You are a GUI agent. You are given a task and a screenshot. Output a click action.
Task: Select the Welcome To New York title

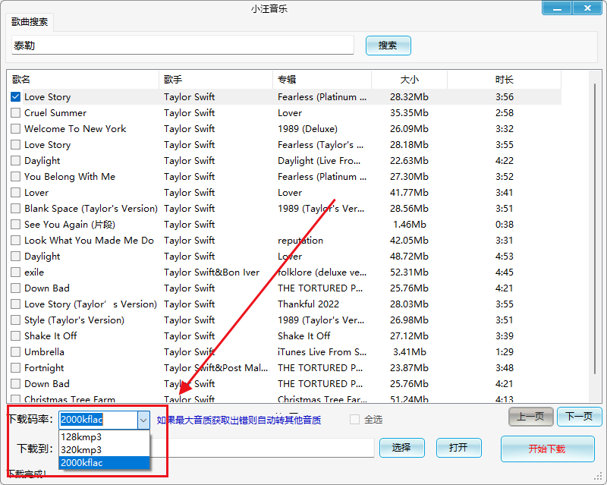(x=75, y=128)
